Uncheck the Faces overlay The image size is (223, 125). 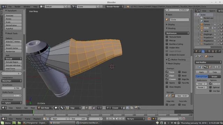tap(167, 72)
